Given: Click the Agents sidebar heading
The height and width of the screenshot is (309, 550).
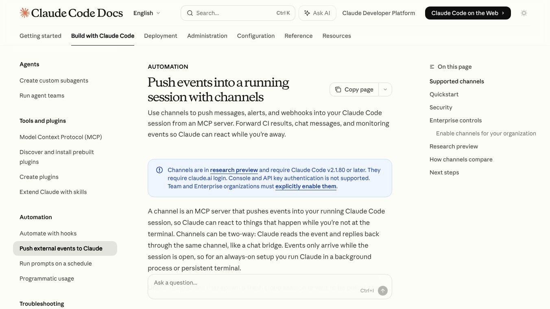Looking at the screenshot, I should click(29, 64).
